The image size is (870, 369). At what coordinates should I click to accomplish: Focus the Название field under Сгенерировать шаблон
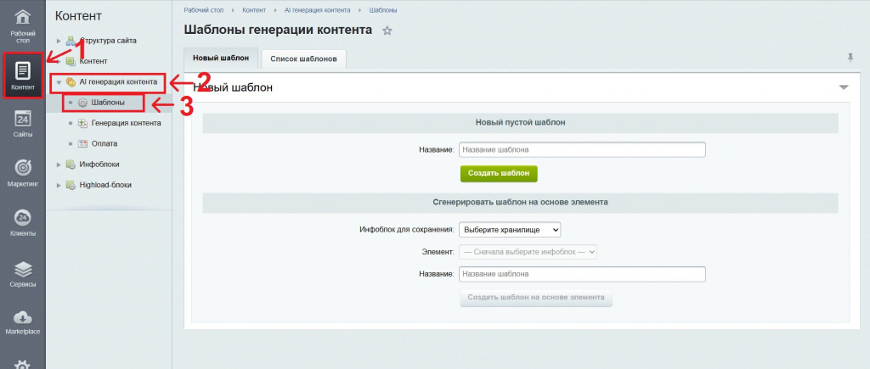click(x=582, y=274)
